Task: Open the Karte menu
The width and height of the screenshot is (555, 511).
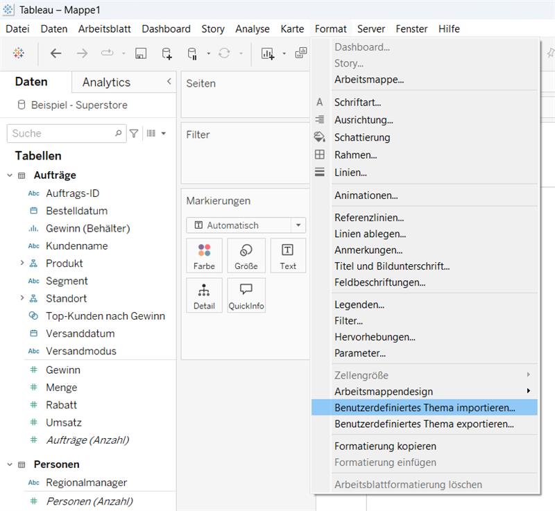Action: click(292, 28)
